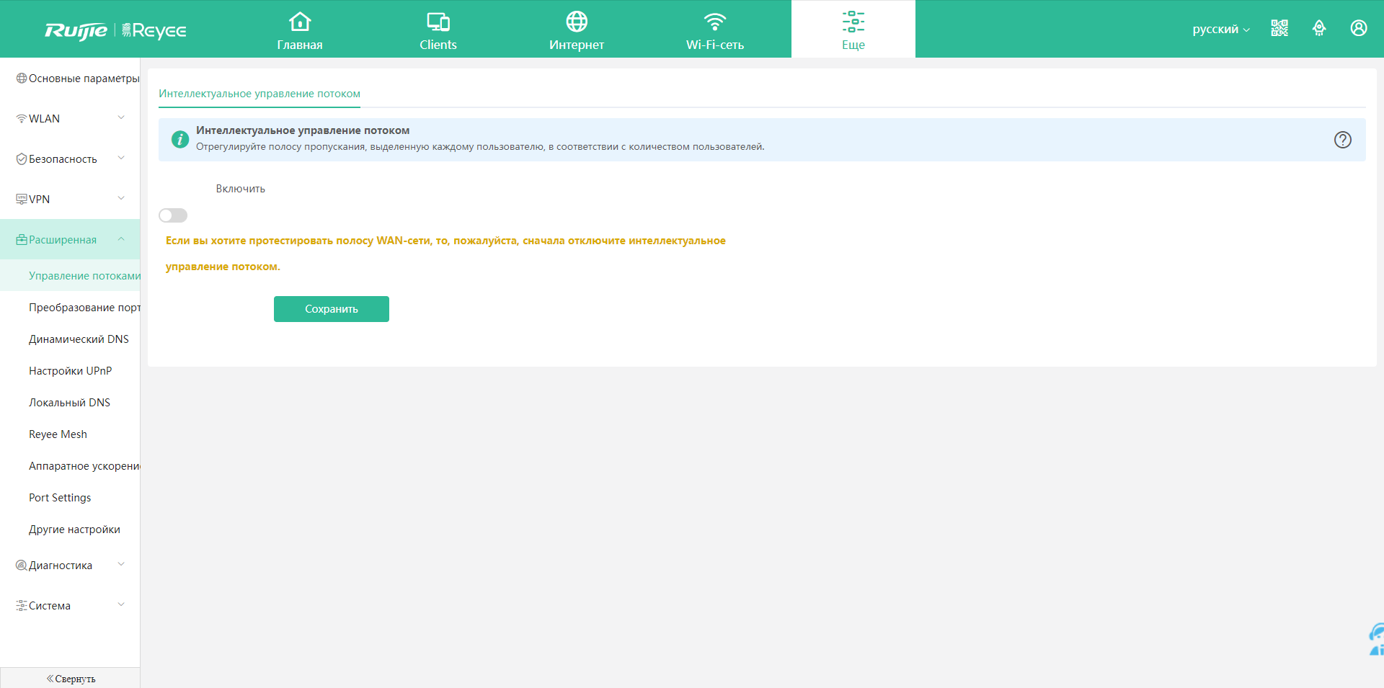1384x688 pixels.
Task: Collapse the Расширенная menu chevron
Action: 121,238
